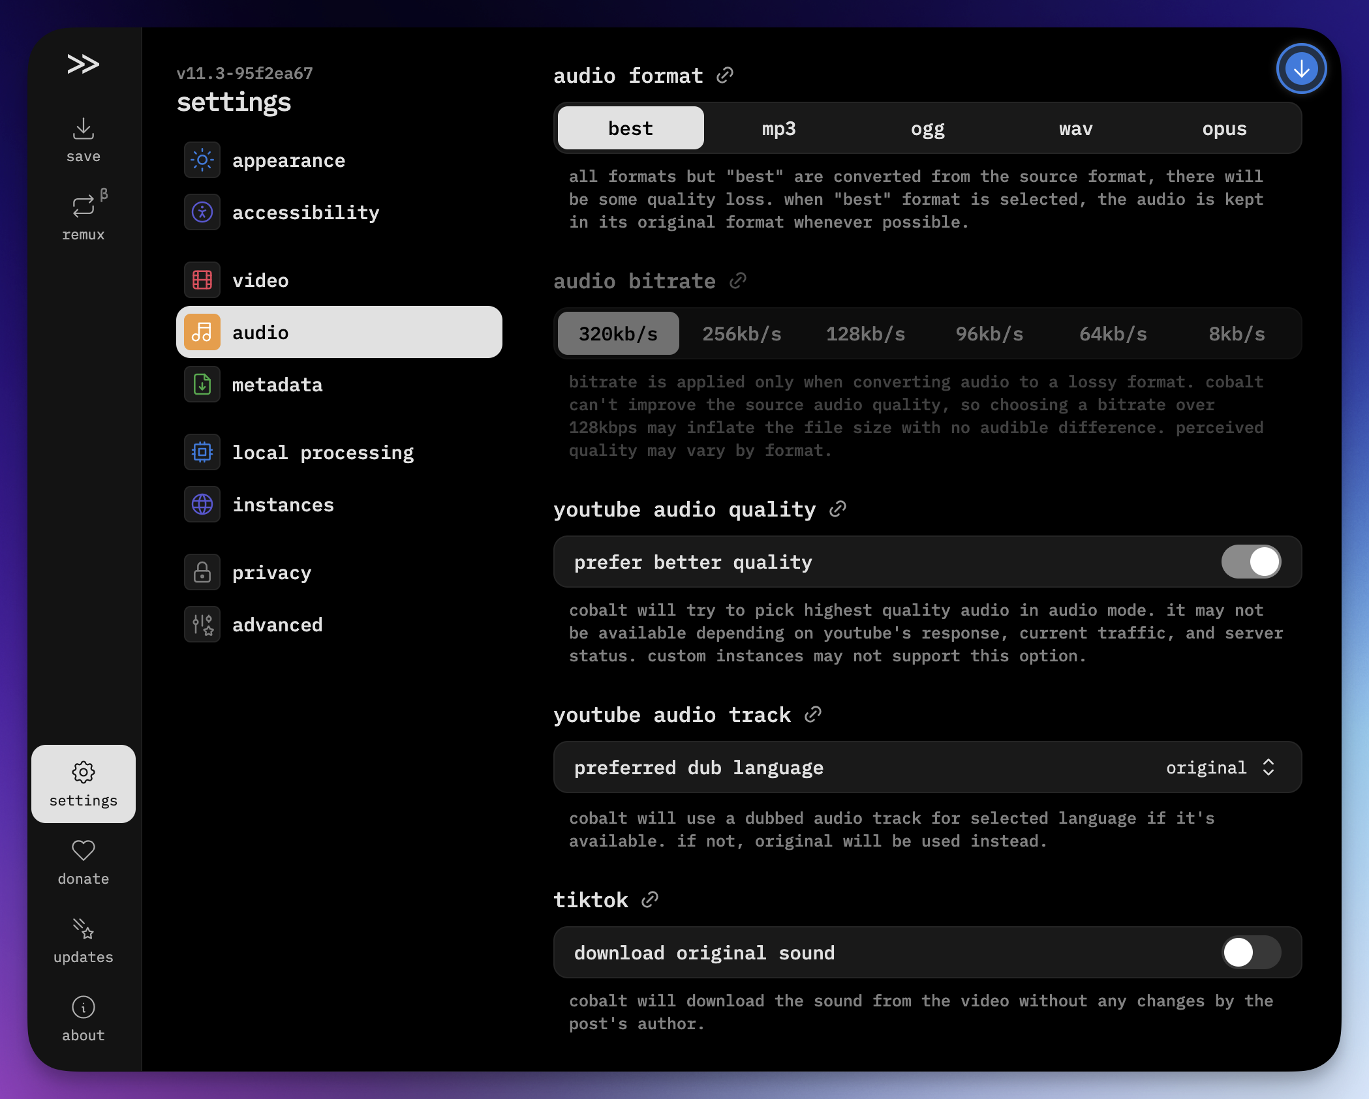Click the blue download arrow button
This screenshot has height=1099, width=1369.
(x=1301, y=68)
